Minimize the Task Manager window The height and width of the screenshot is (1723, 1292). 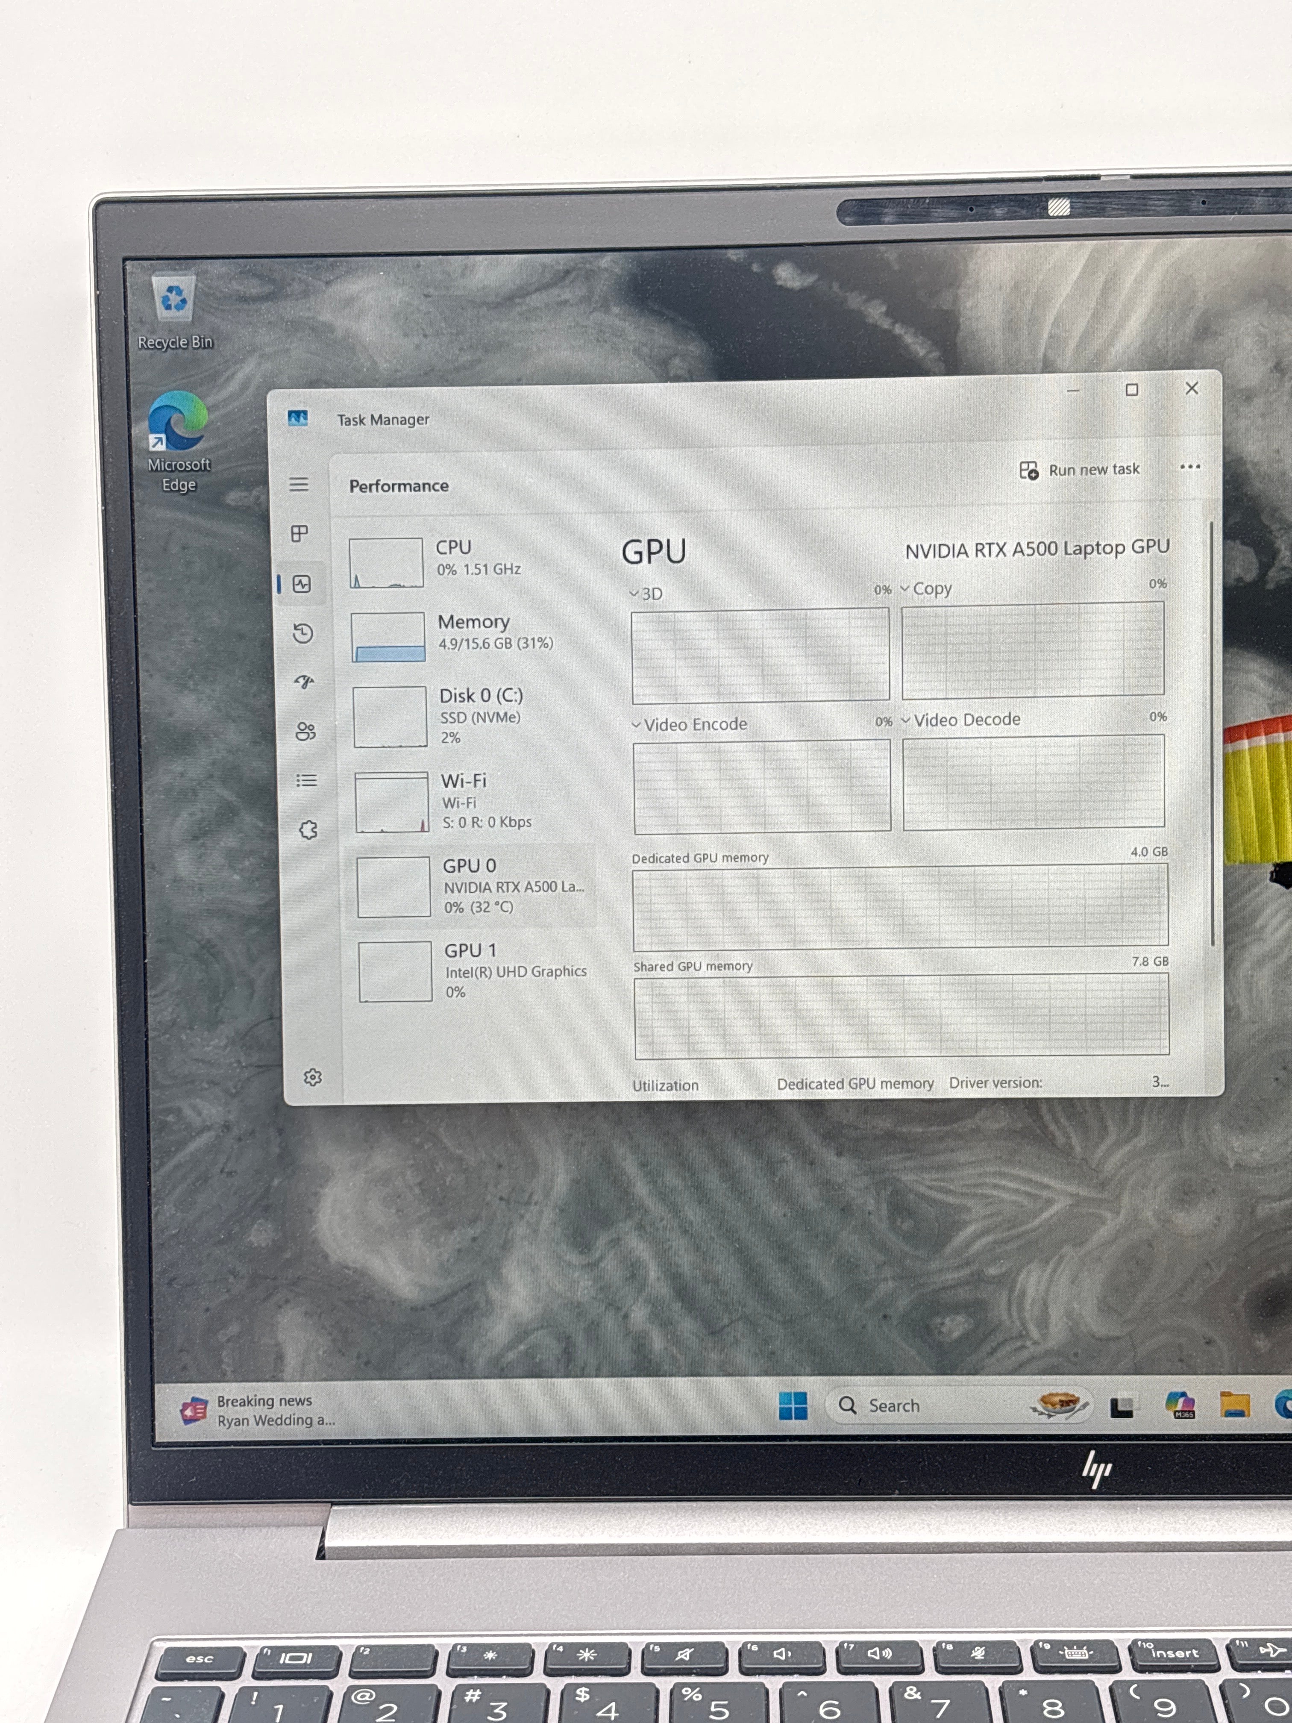click(1072, 390)
